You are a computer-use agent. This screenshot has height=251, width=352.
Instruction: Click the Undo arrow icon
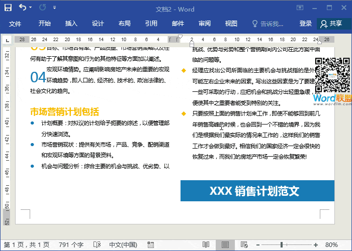[x=23, y=8]
